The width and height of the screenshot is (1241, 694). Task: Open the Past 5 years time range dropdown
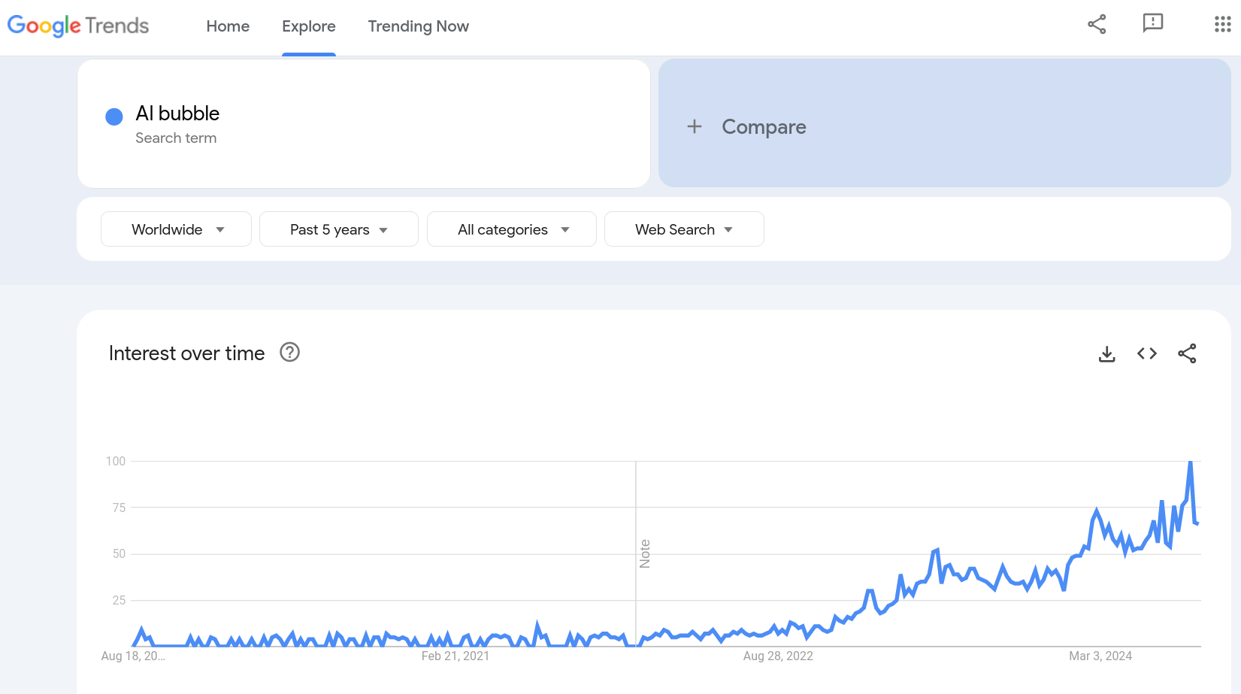(x=338, y=229)
